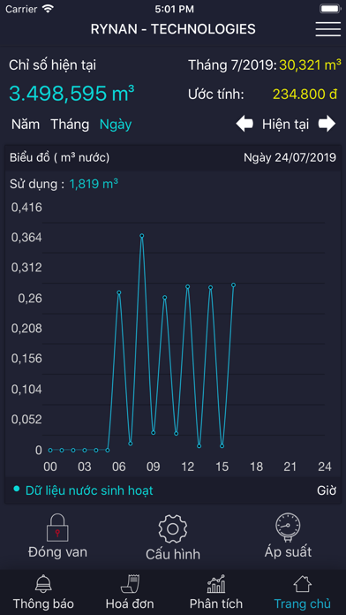Open Áp suất pressure gauge
346x615 pixels.
coord(288,527)
